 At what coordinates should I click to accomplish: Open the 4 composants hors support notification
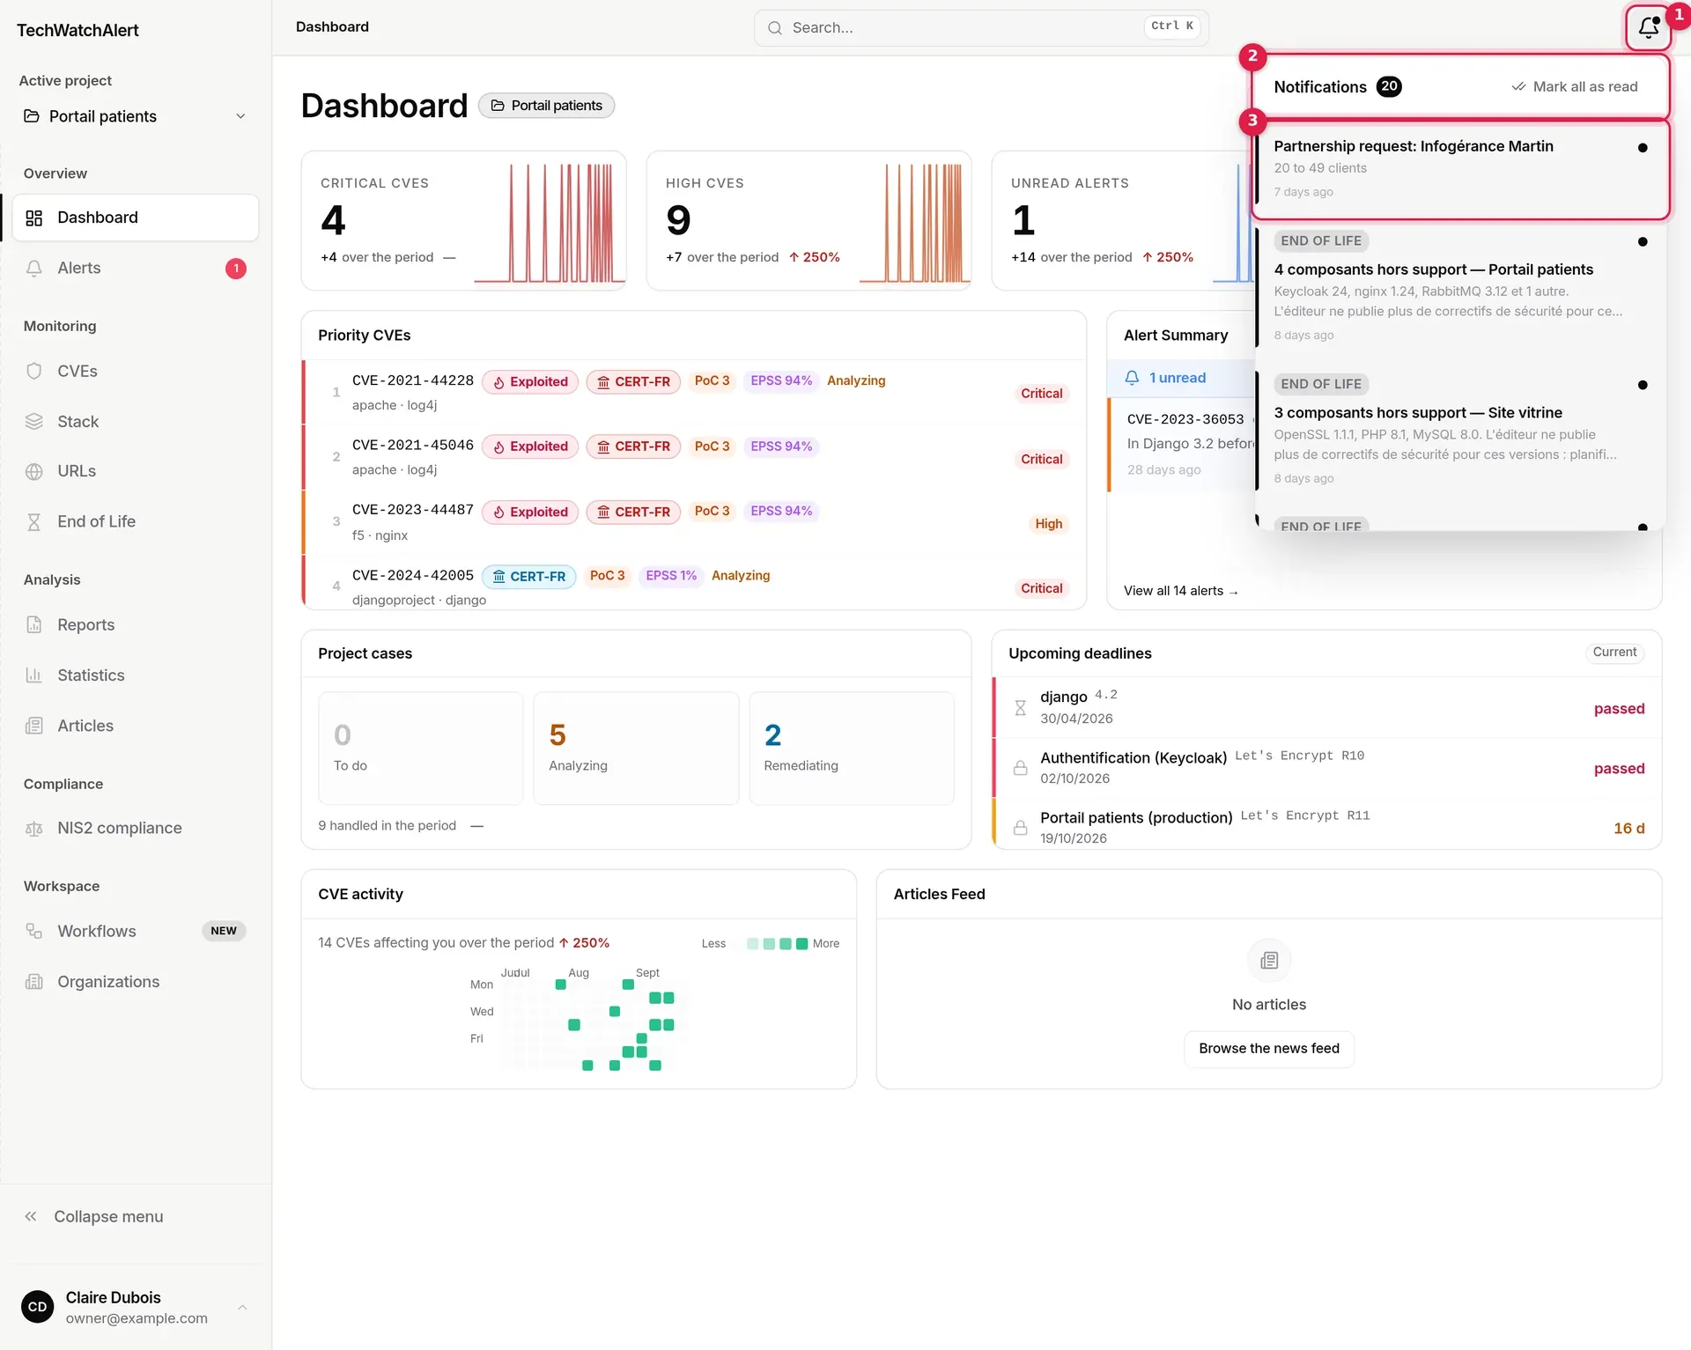coord(1460,288)
